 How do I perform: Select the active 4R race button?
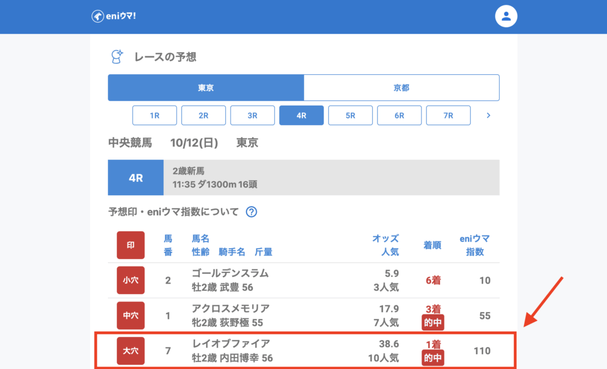click(x=301, y=116)
